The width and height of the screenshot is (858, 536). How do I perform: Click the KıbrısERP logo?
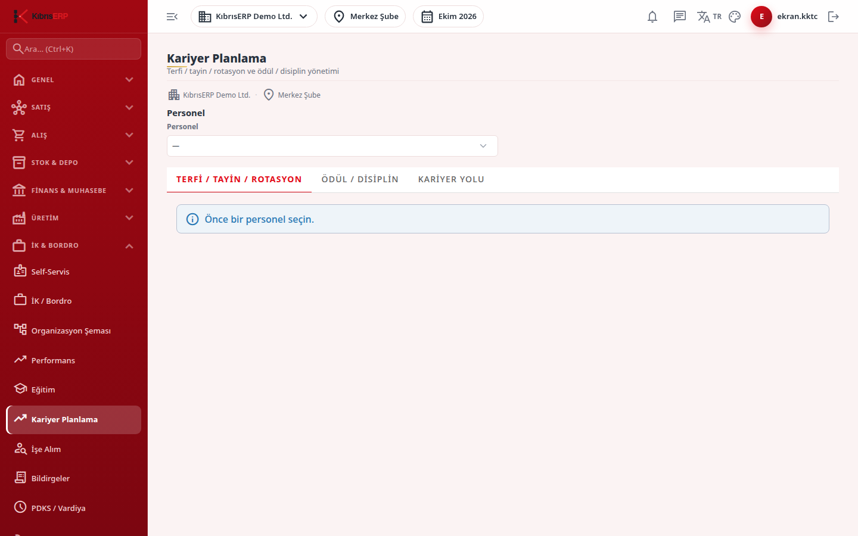[x=41, y=16]
